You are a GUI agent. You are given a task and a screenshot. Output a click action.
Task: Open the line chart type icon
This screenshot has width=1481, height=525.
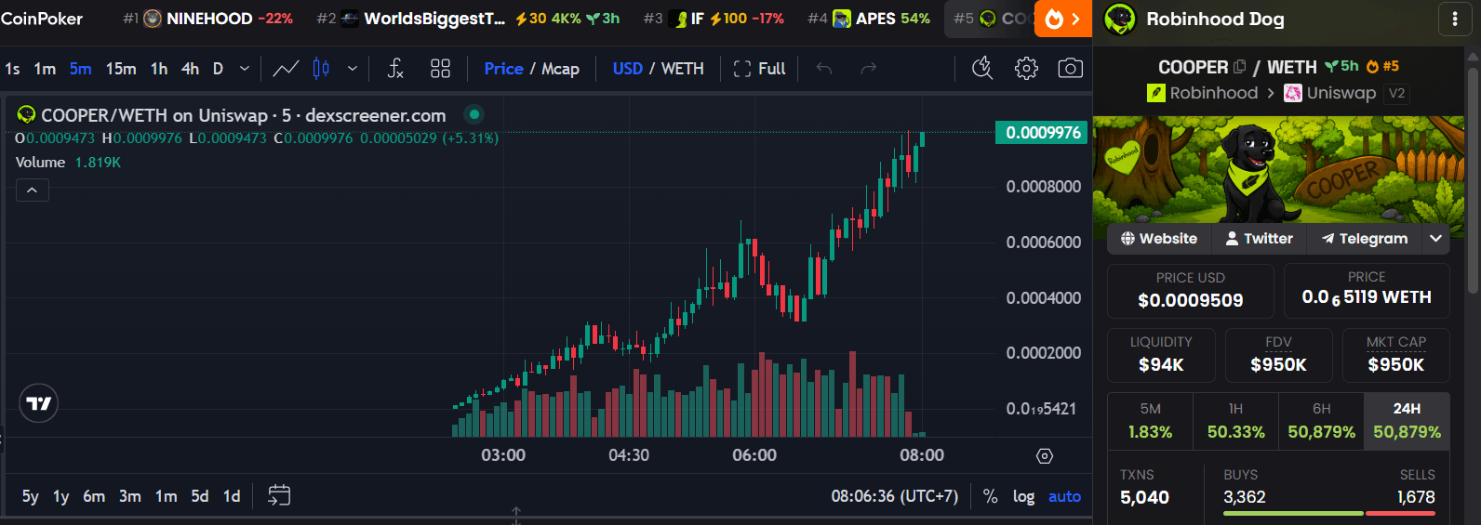286,68
